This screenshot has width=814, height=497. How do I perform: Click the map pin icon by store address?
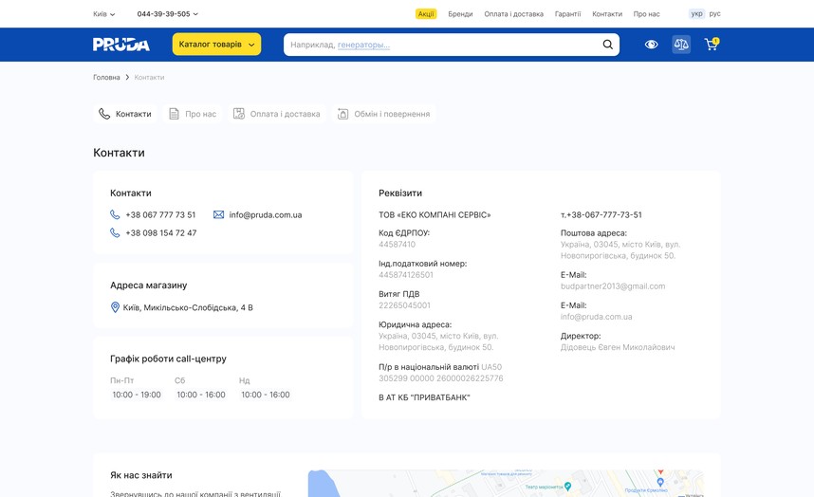click(x=115, y=307)
